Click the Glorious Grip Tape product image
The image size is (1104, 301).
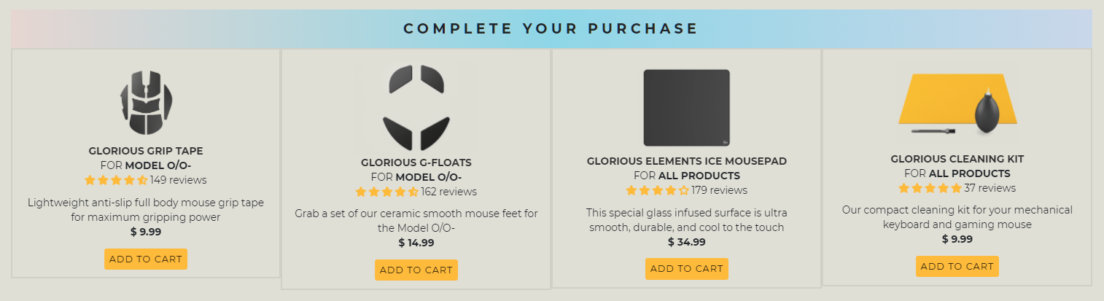click(146, 102)
